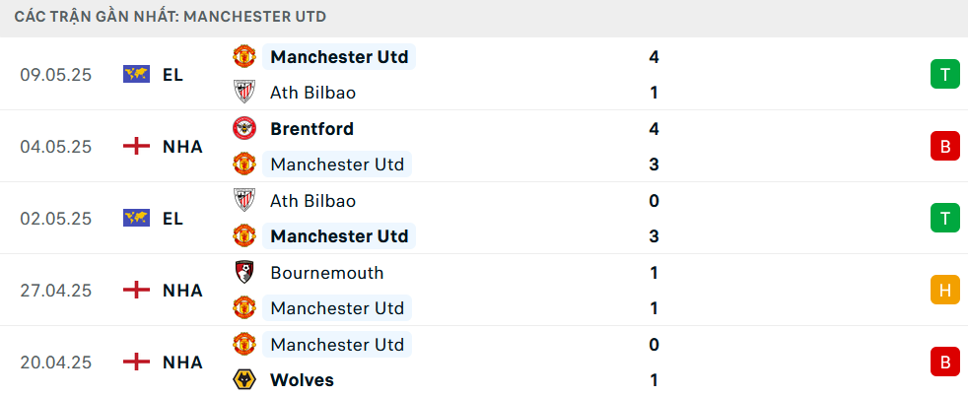Click the England flag icon for 04.05.25
This screenshot has width=968, height=396.
coord(136,147)
